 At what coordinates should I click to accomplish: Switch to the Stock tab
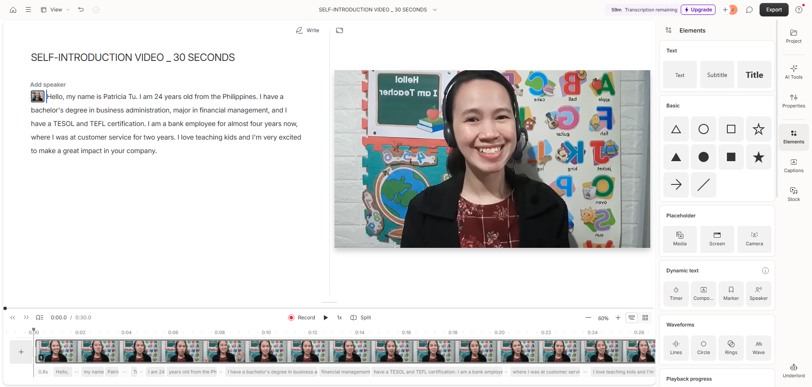(793, 194)
